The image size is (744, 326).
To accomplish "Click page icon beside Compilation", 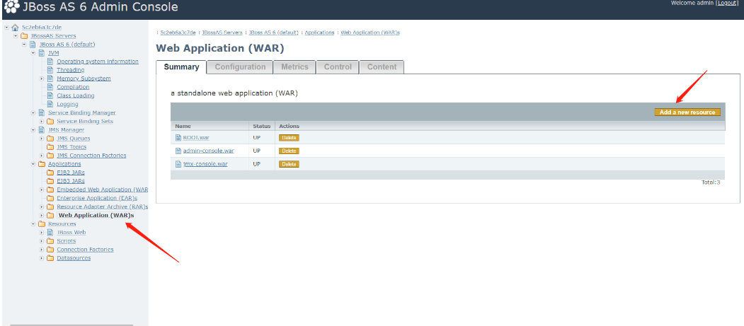I will pyautogui.click(x=50, y=87).
